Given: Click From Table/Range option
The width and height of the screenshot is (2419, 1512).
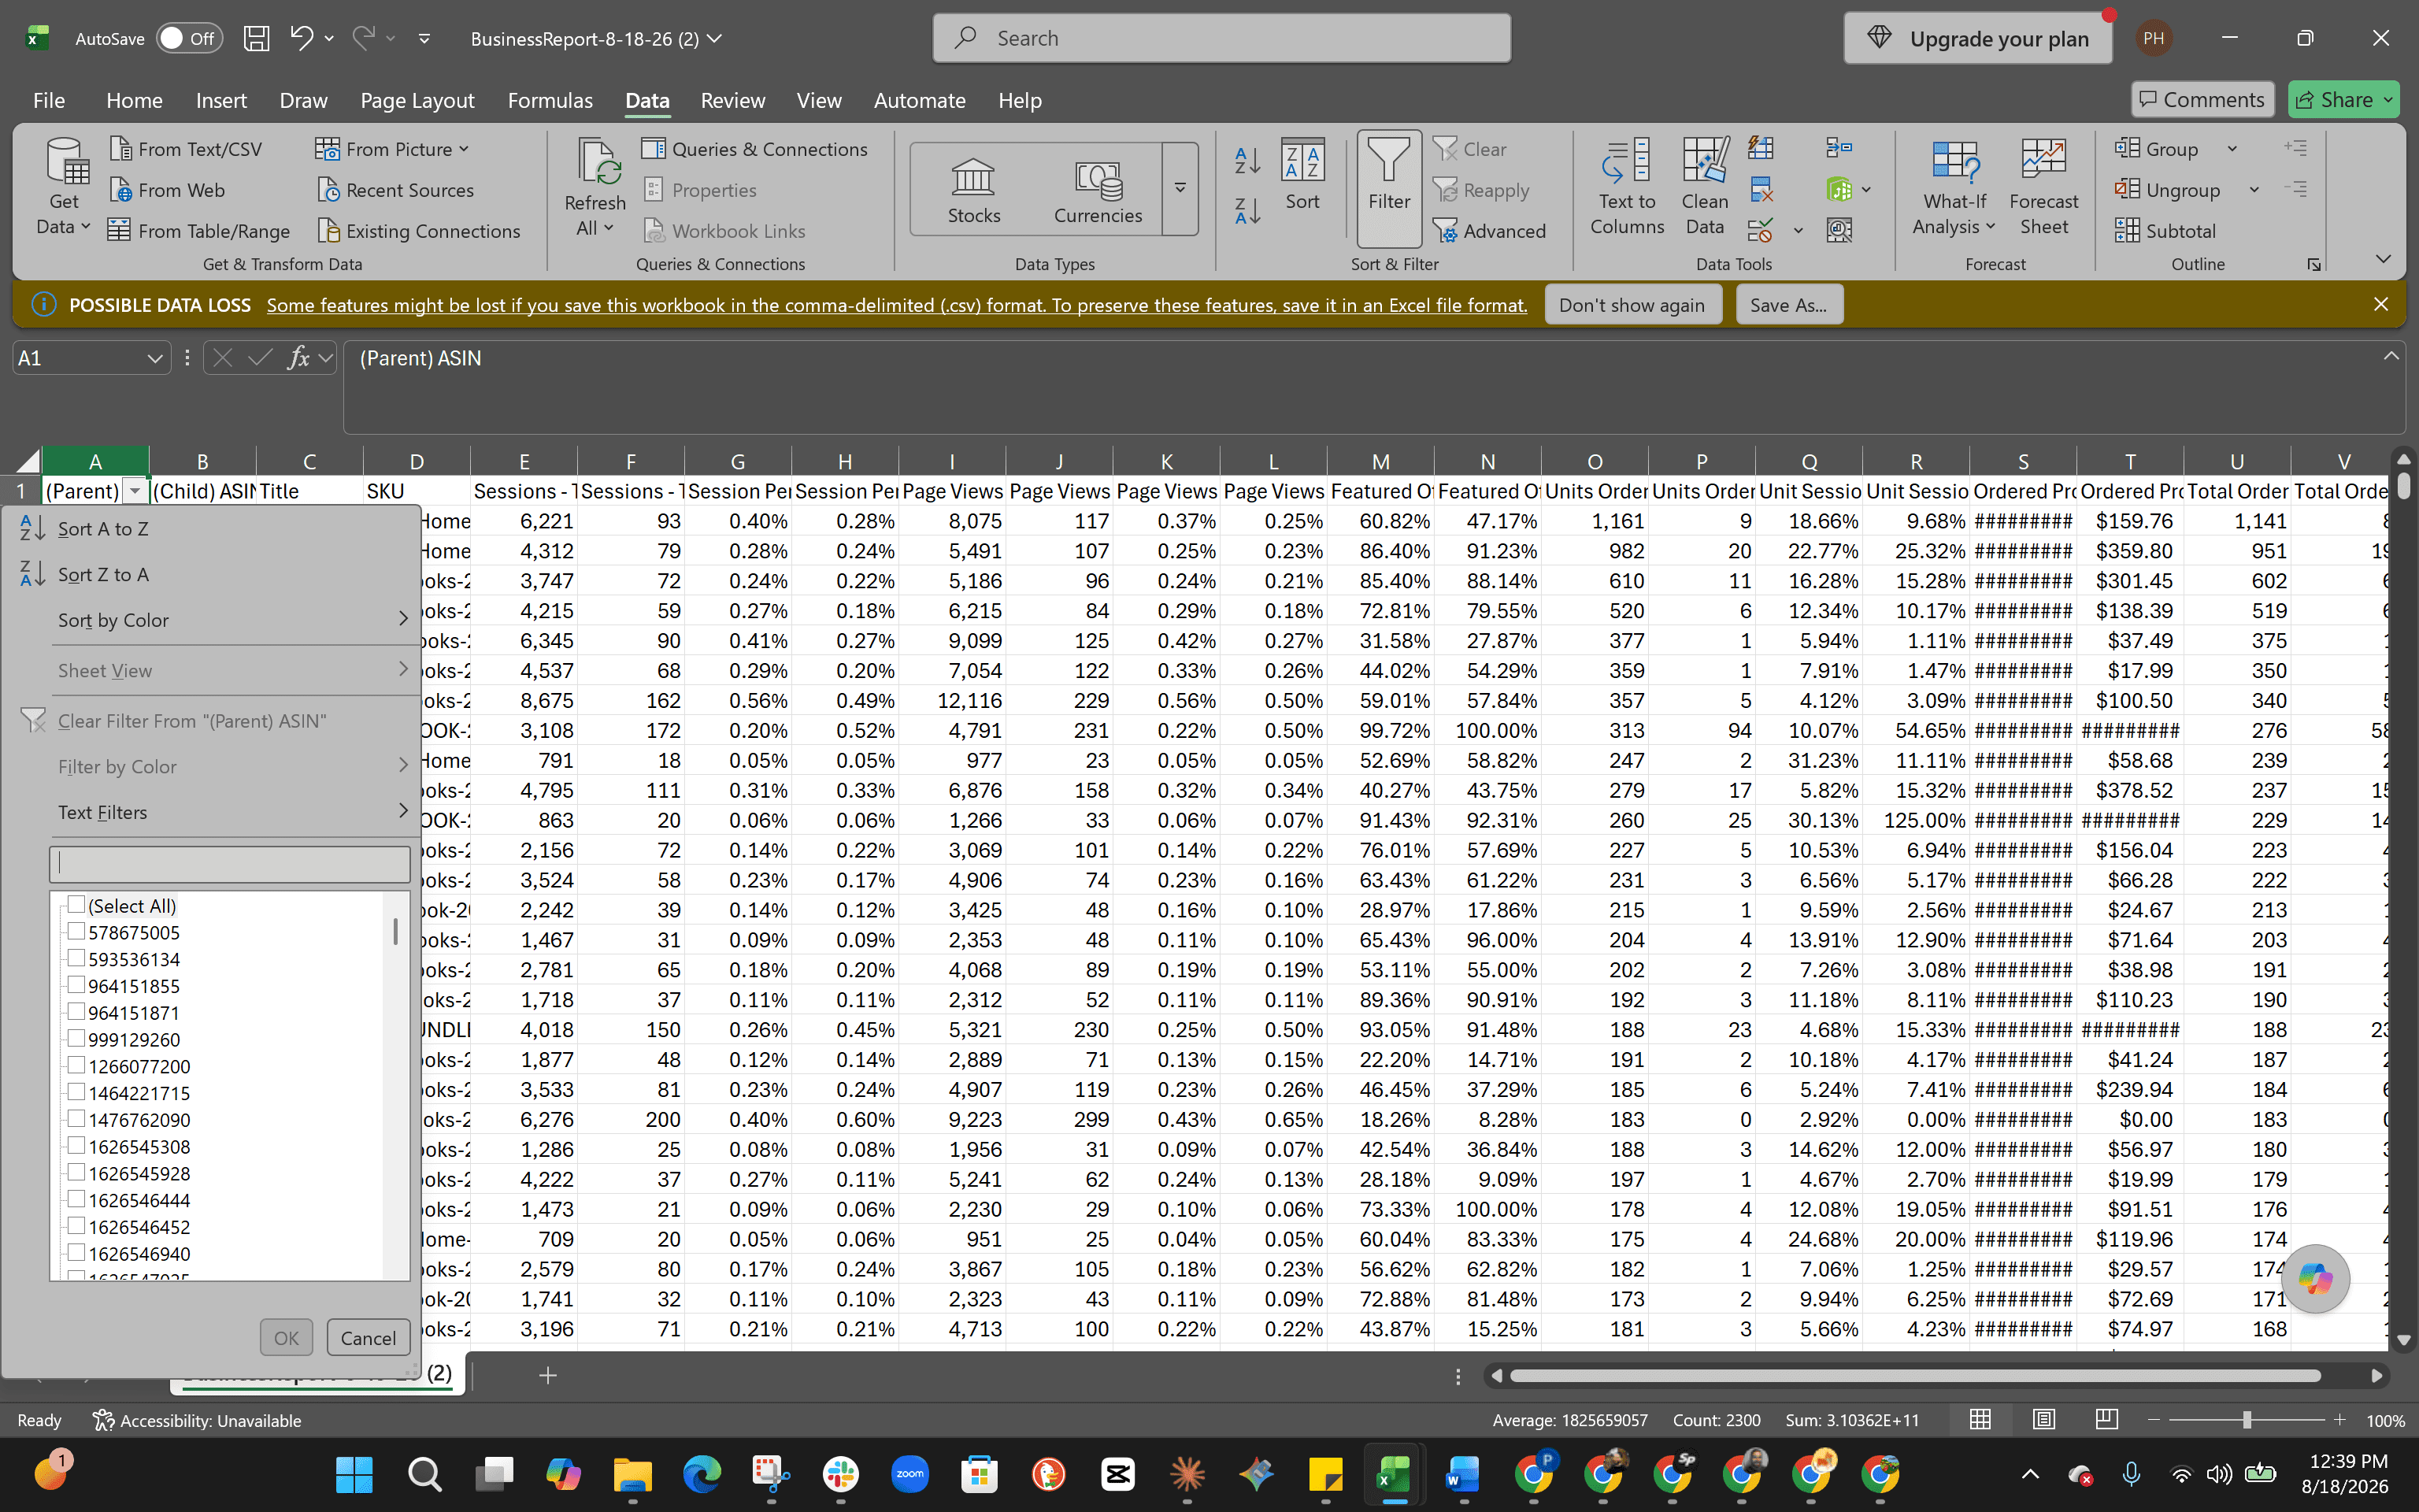Looking at the screenshot, I should (199, 231).
